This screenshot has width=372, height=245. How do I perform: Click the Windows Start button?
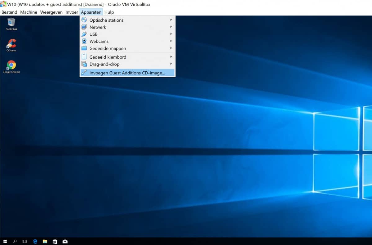click(x=5, y=241)
